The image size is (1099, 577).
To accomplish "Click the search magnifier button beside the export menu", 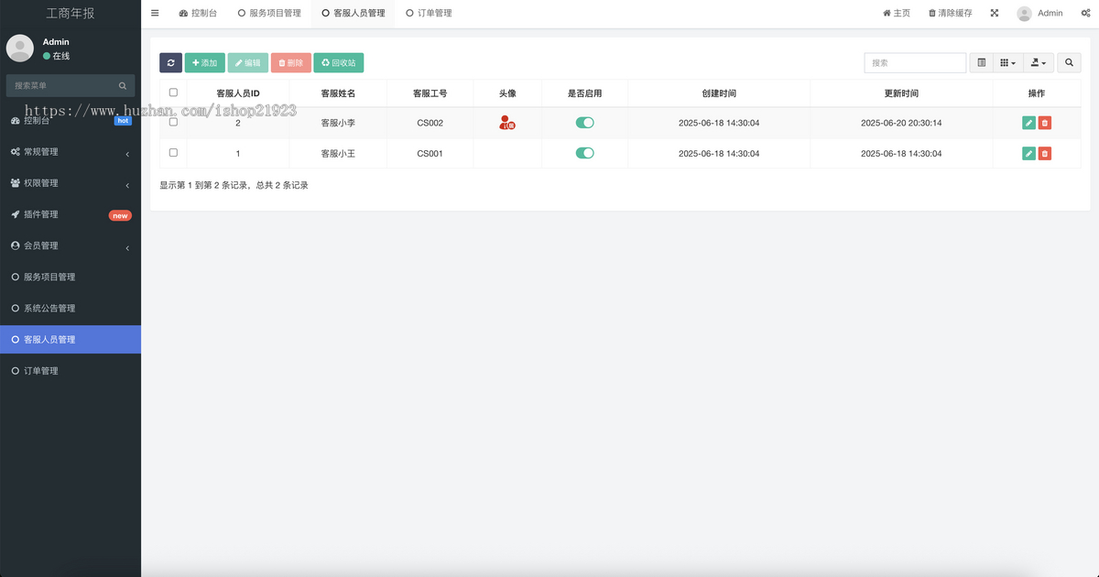I will point(1069,62).
